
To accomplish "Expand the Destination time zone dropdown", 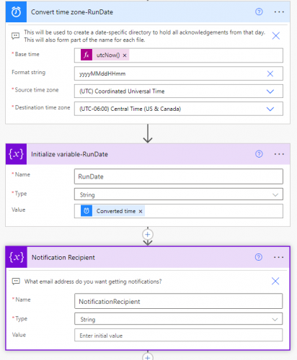I will (x=270, y=109).
